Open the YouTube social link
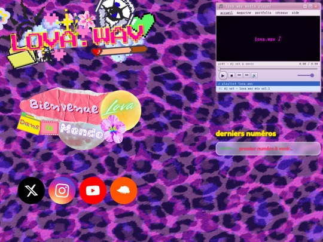Image resolution: width=323 pixels, height=242 pixels. click(x=93, y=191)
